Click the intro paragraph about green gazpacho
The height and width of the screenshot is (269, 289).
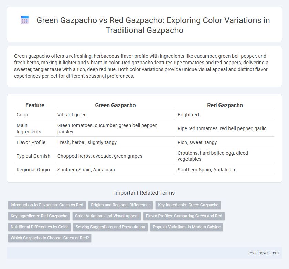click(x=141, y=66)
